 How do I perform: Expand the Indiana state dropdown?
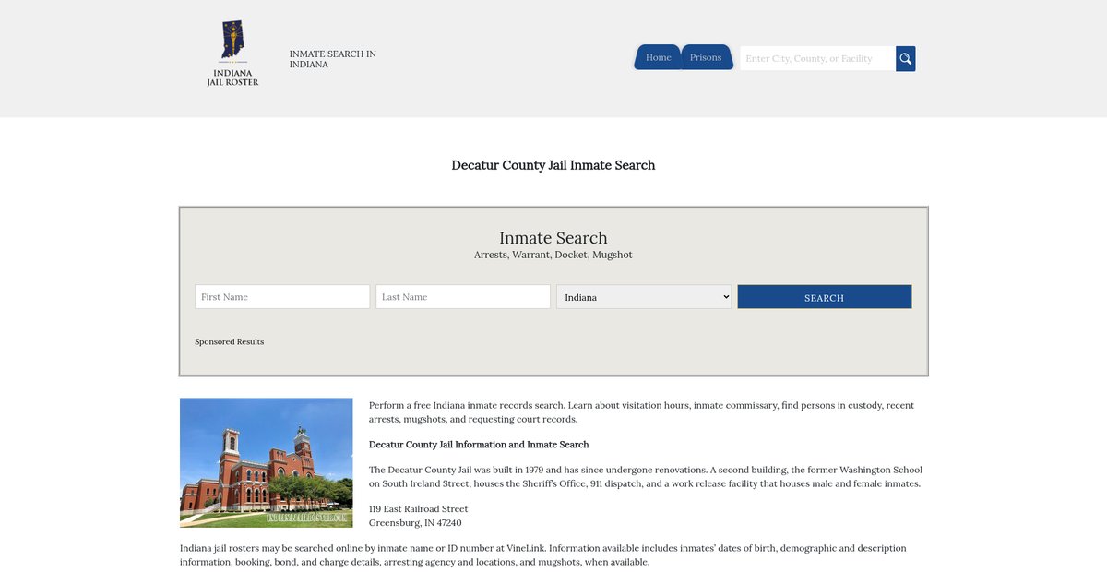(644, 297)
